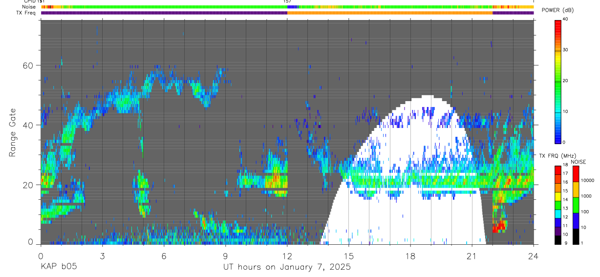Select the blue 11-12 MHz frequency swatch
The height and width of the screenshot is (277, 600).
557,222
